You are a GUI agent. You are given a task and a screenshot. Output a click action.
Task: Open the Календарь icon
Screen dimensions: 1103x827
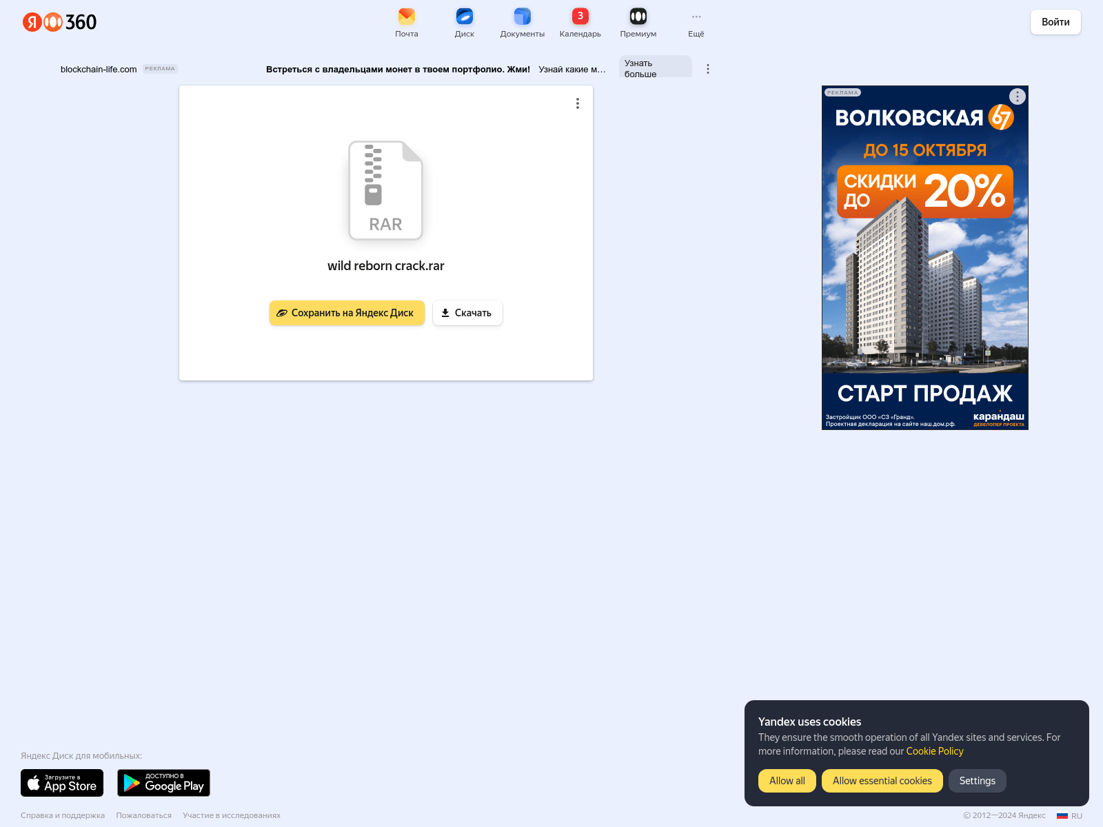pos(580,22)
